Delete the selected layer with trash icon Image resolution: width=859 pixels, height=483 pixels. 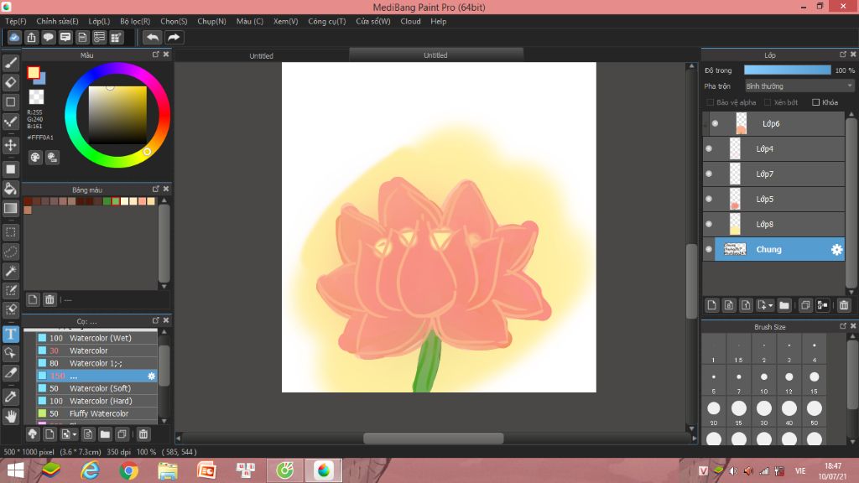click(844, 305)
